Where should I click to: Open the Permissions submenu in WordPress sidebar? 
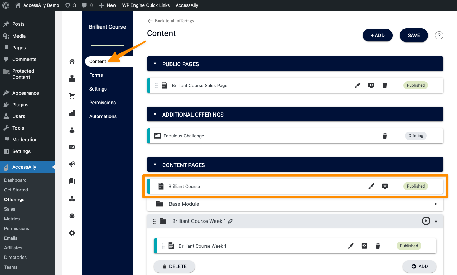click(16, 228)
